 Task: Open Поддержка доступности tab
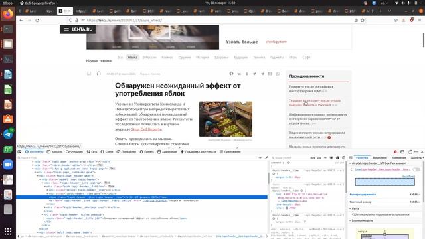198,152
